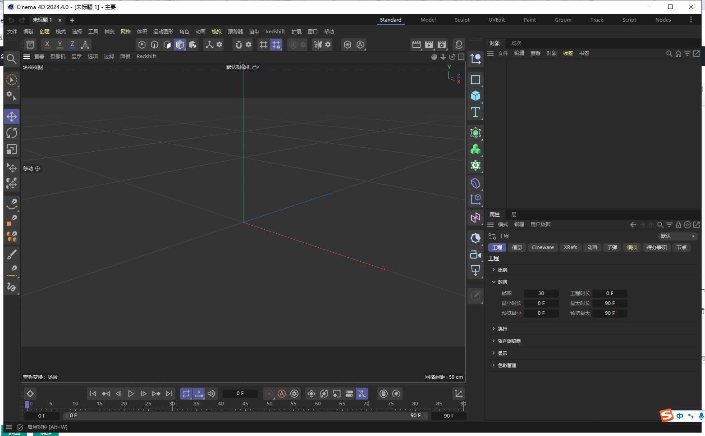Toggle Autokeying button in timeline

pyautogui.click(x=282, y=394)
